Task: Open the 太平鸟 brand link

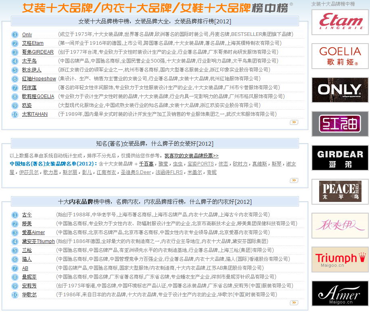Action: tap(29, 61)
